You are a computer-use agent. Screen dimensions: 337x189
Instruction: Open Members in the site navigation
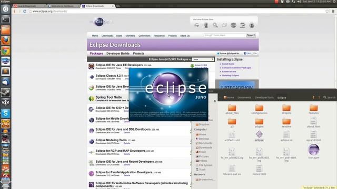click(130, 36)
